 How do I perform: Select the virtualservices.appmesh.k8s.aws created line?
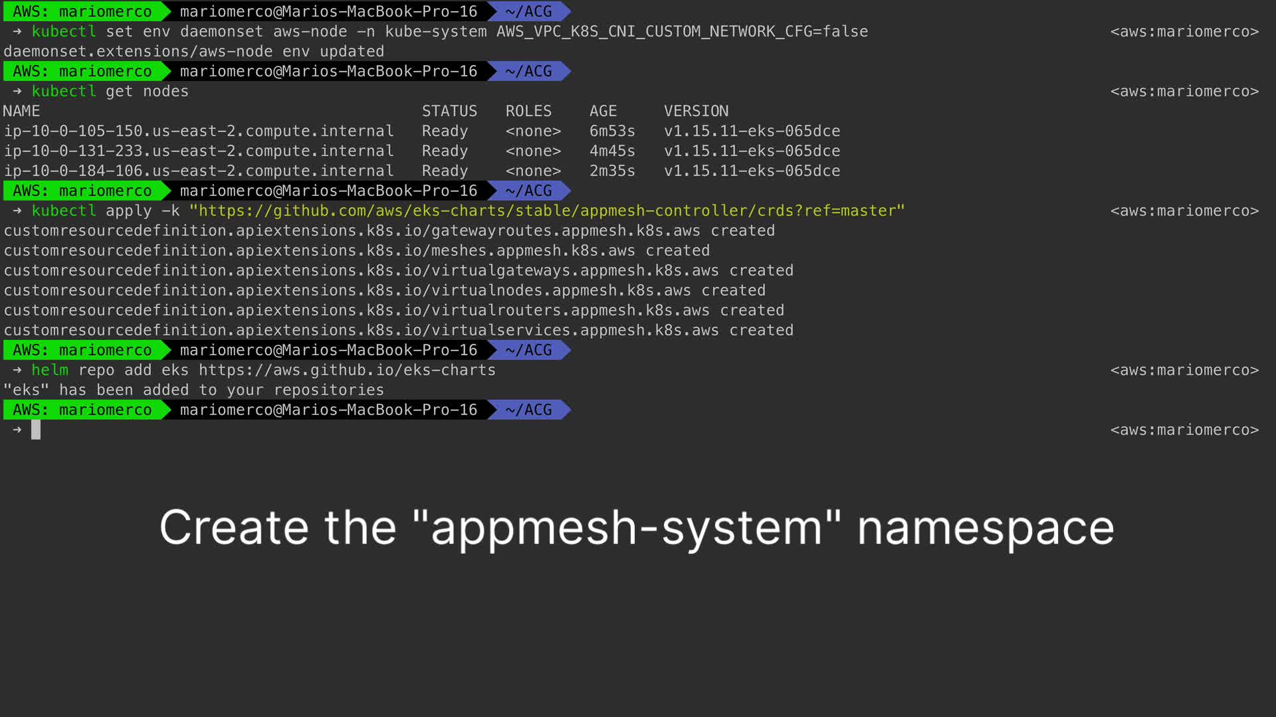[398, 331]
